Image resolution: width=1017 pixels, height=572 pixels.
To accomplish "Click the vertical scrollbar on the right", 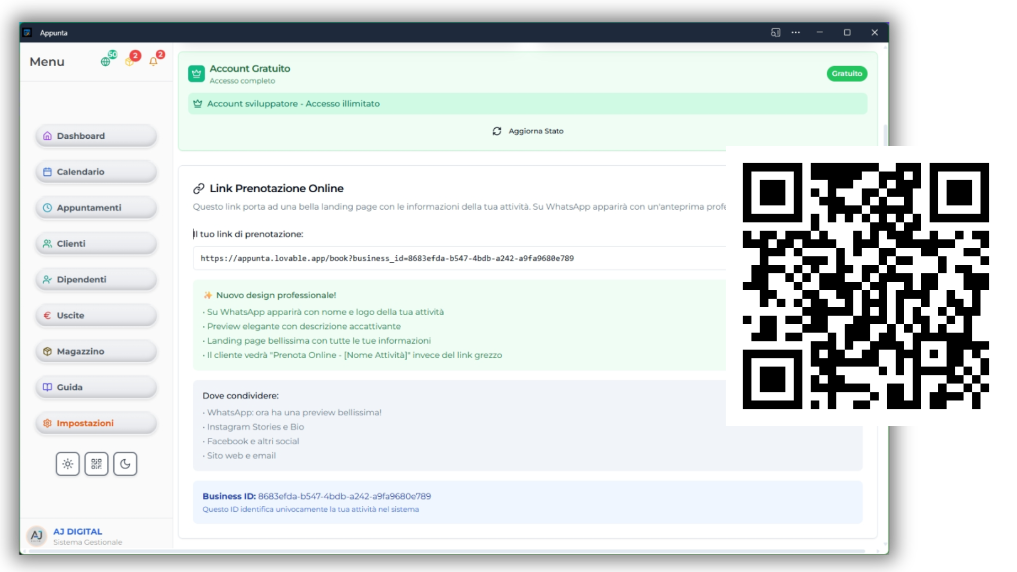I will click(x=885, y=135).
